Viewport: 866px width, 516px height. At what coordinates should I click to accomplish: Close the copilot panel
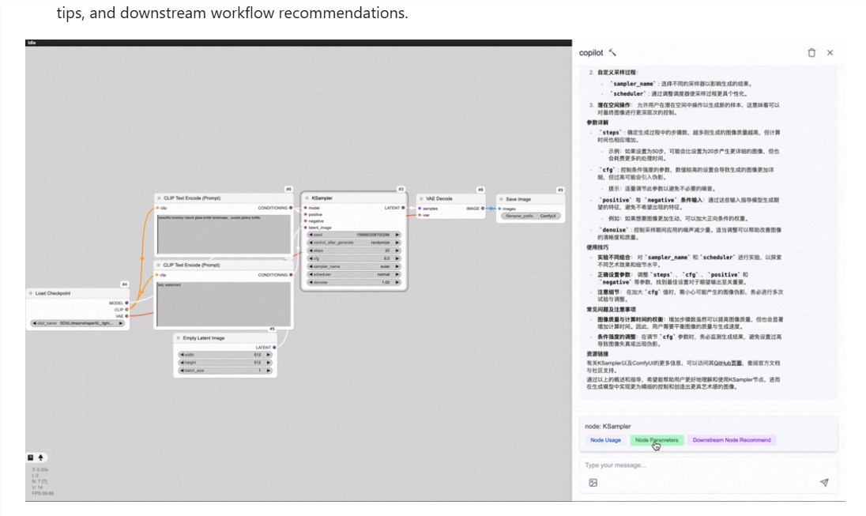830,52
